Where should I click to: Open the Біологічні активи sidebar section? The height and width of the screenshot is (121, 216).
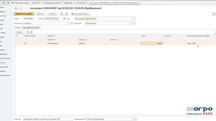(5, 58)
